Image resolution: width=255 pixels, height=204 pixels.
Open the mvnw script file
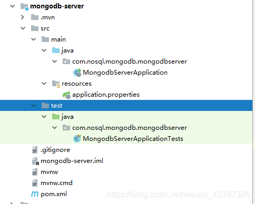tap(49, 172)
